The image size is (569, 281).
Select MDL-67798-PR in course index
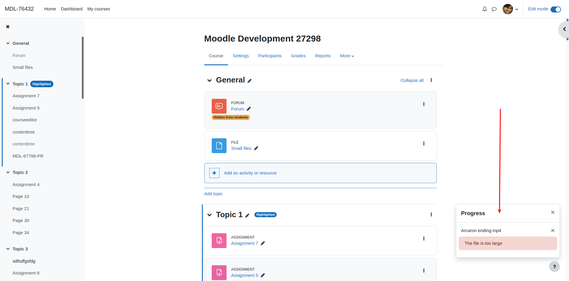(x=28, y=156)
